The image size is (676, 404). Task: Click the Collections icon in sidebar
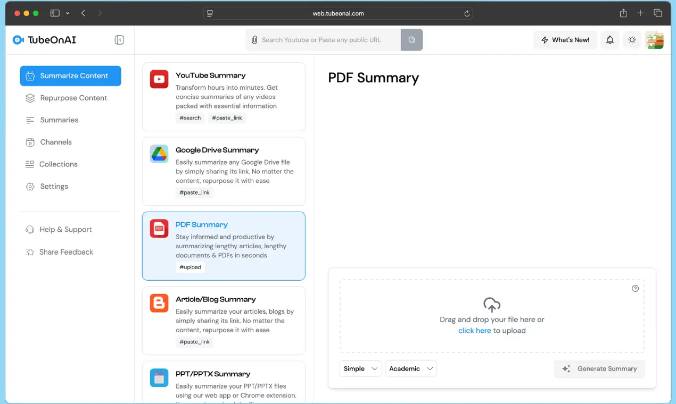[30, 164]
